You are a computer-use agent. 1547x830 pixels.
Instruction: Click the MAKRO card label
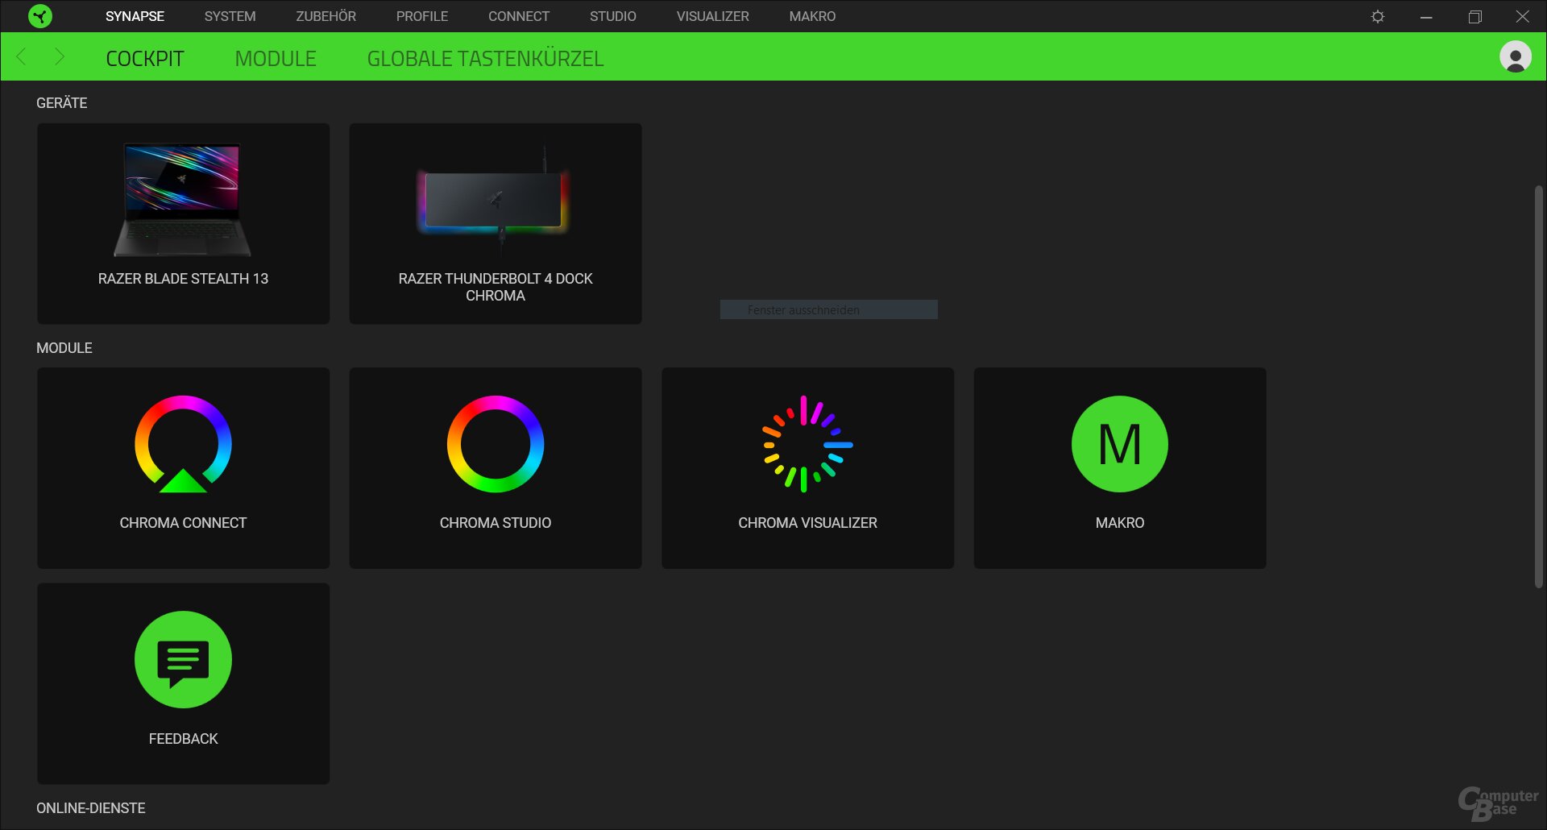pyautogui.click(x=1120, y=523)
